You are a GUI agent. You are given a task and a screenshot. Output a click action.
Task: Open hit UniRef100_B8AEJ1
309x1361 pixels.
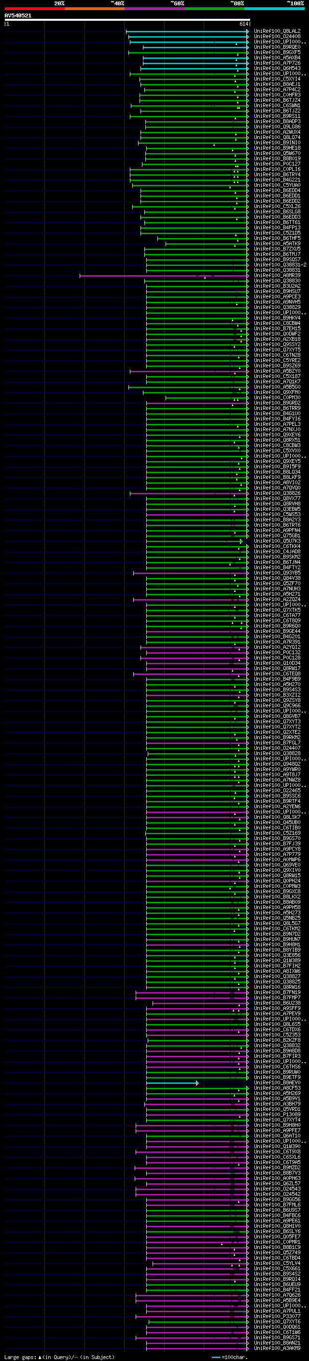pyautogui.click(x=277, y=84)
